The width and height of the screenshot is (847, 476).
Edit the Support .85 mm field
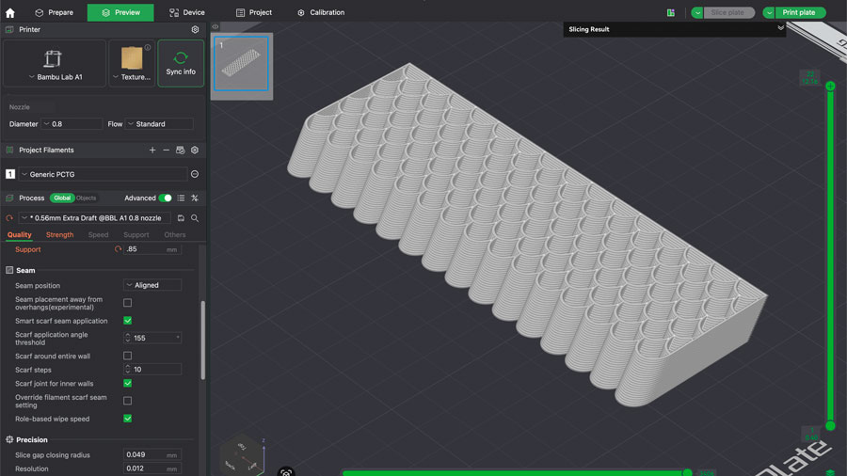(x=152, y=249)
